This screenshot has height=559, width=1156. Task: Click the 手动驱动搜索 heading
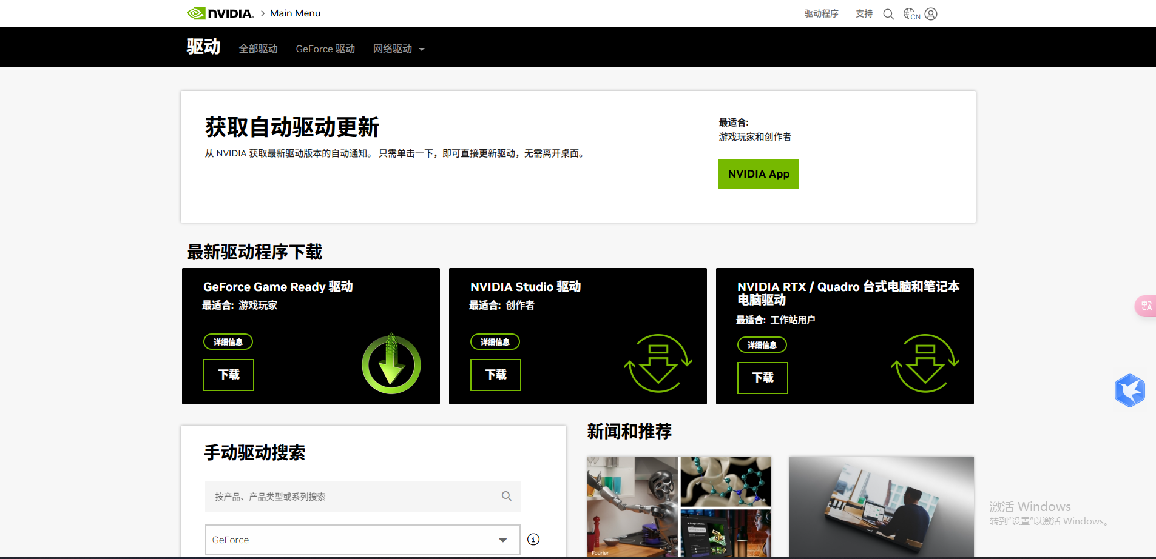(x=254, y=452)
